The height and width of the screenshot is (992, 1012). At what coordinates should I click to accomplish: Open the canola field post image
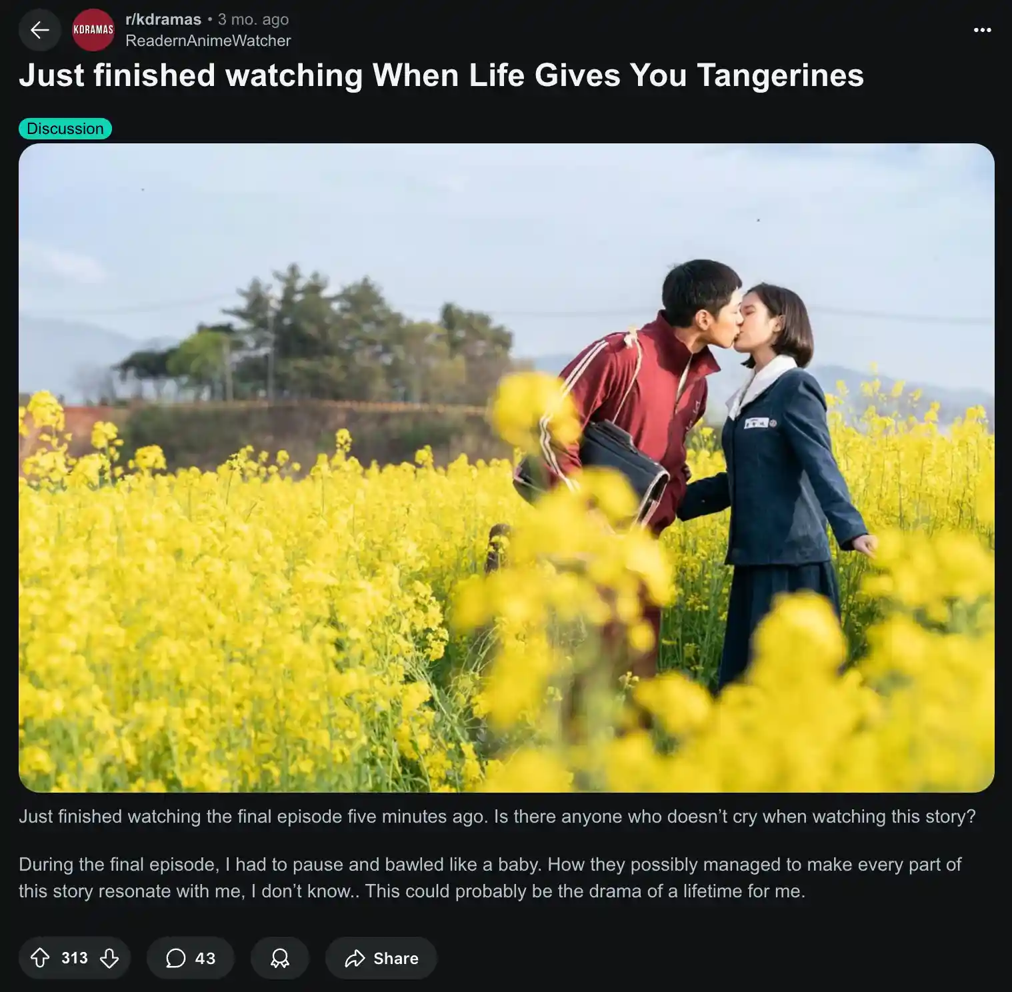coord(507,468)
